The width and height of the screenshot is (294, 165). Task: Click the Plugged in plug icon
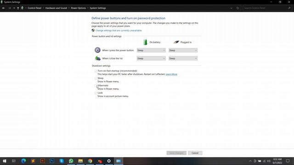[176, 42]
